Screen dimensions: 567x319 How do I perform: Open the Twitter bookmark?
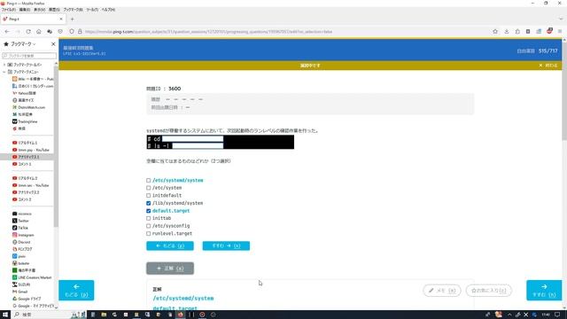pos(20,221)
